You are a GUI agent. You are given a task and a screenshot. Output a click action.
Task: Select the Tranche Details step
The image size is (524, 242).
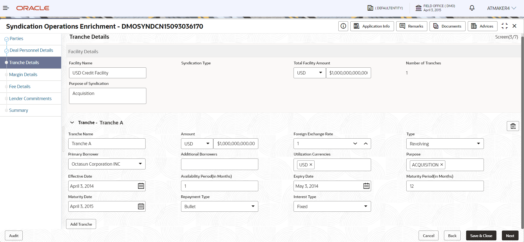pyautogui.click(x=31, y=62)
